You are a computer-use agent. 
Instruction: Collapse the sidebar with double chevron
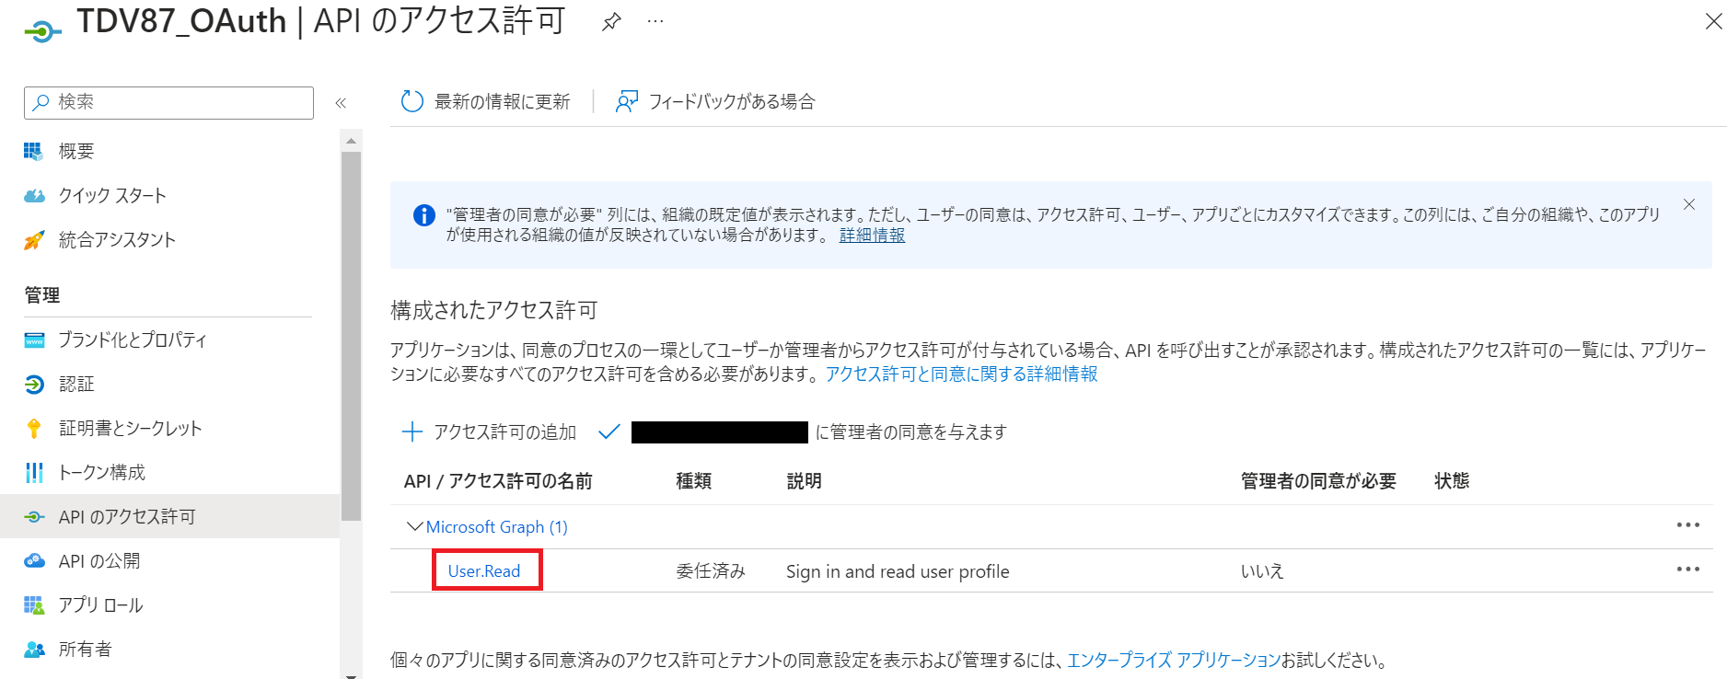point(341,102)
